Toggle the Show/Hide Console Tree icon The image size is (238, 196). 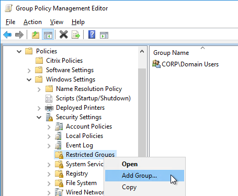(48, 35)
